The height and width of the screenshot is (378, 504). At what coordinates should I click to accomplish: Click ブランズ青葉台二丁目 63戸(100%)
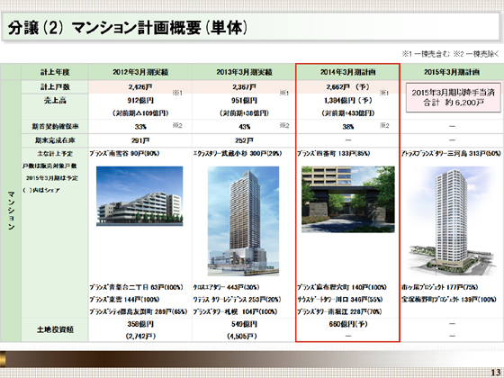(136, 287)
